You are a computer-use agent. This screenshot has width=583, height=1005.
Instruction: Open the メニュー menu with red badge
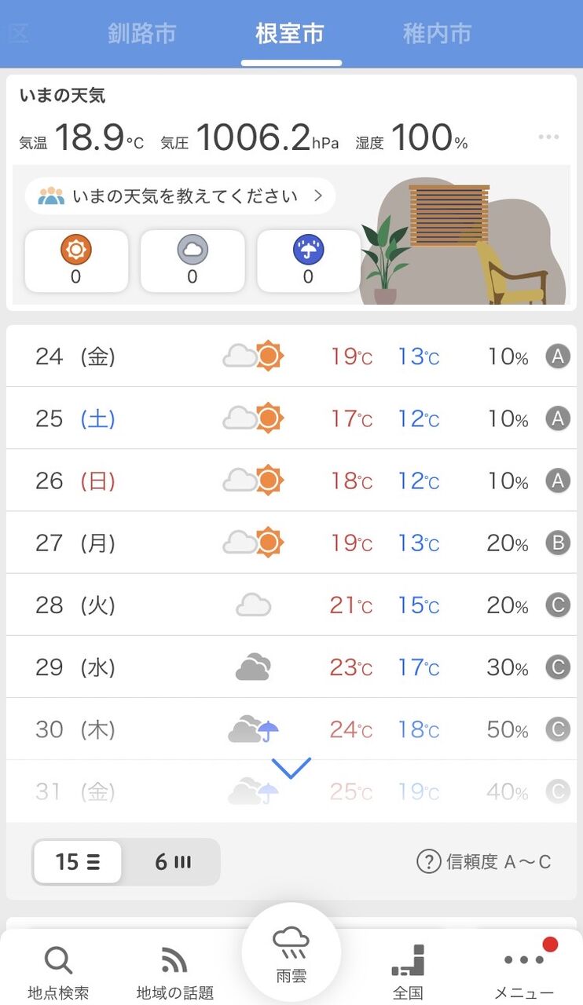click(x=524, y=970)
